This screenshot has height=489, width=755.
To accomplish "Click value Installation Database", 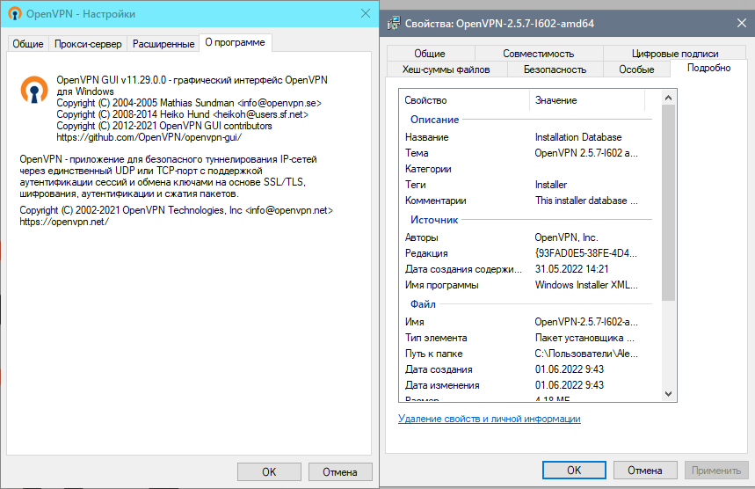I will click(x=578, y=137).
